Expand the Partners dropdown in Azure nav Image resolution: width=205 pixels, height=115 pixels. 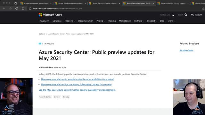pos(139,21)
